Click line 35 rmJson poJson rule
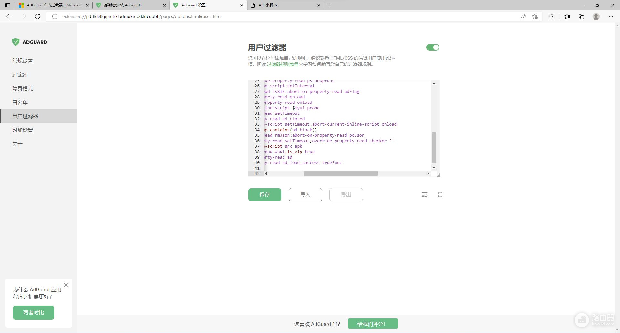This screenshot has height=333, width=620. [314, 135]
